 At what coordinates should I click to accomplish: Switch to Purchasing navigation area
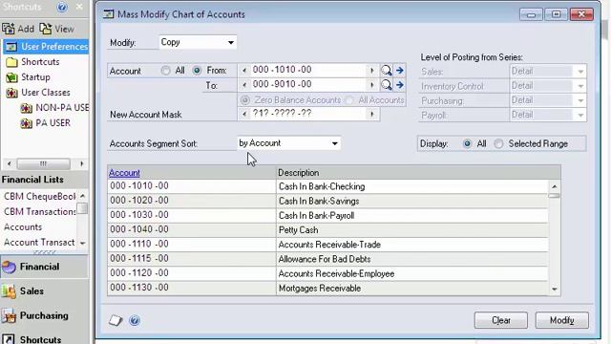pyautogui.click(x=45, y=315)
